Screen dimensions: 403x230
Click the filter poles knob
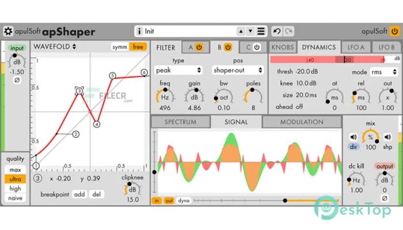click(253, 97)
